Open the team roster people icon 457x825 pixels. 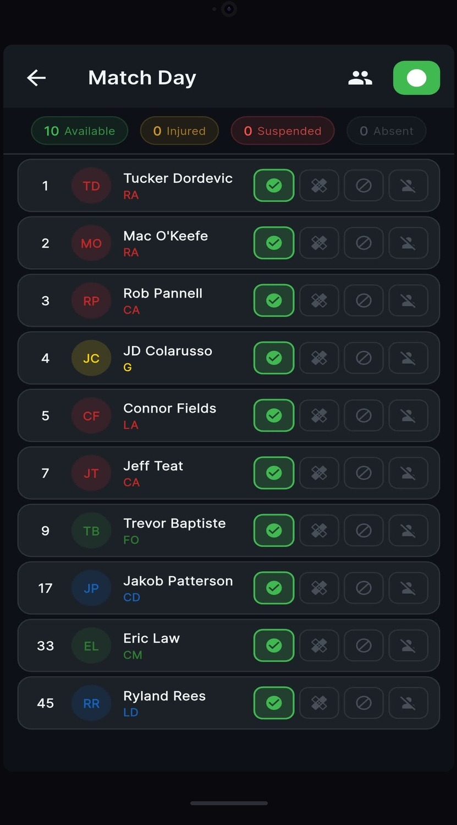click(x=360, y=78)
